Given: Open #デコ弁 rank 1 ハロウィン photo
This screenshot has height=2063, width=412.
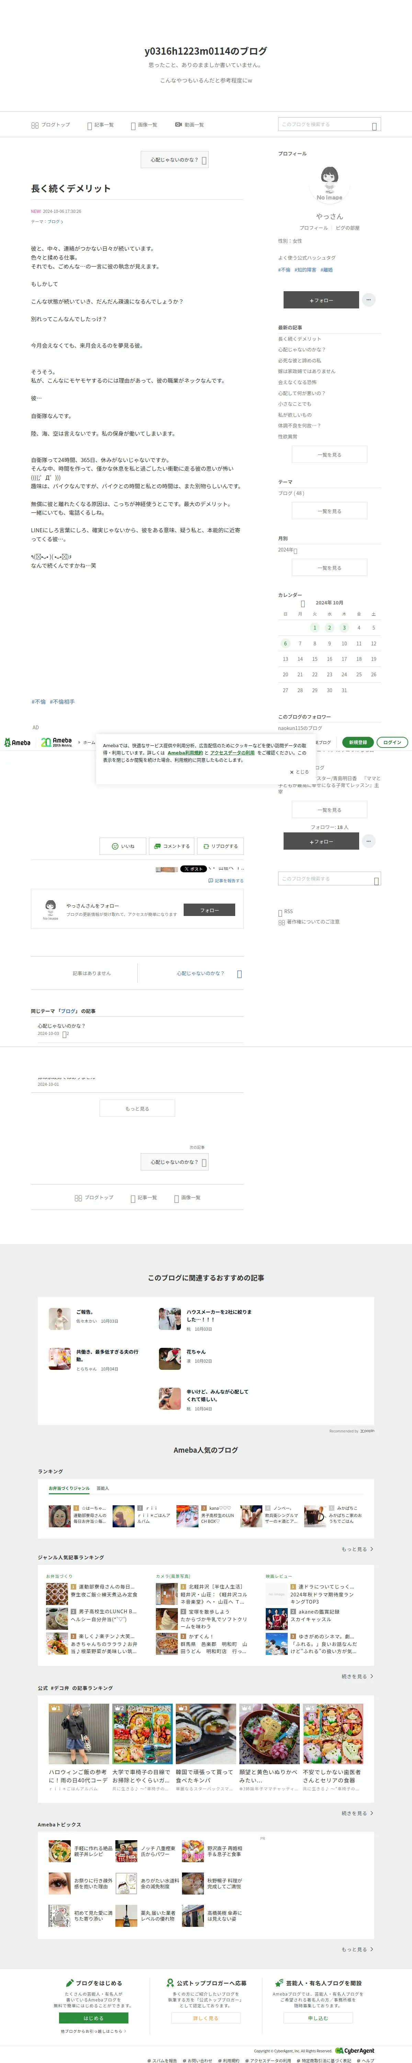Looking at the screenshot, I should click(x=78, y=1734).
